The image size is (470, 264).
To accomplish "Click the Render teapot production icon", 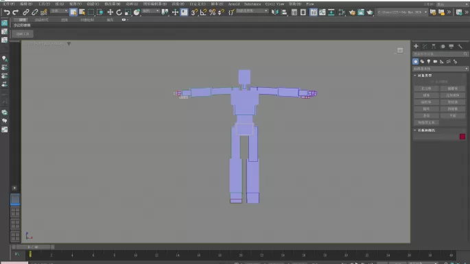I will click(x=370, y=12).
